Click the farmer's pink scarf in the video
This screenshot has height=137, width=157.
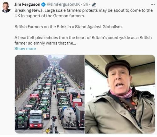122,94
